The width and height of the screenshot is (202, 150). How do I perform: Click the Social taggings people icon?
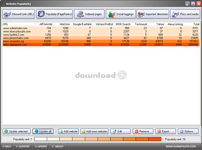click(112, 14)
